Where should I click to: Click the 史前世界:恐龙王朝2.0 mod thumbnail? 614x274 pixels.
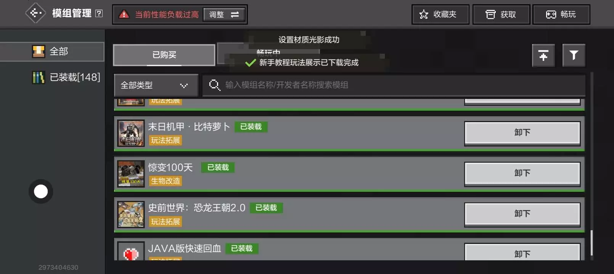[131, 215]
